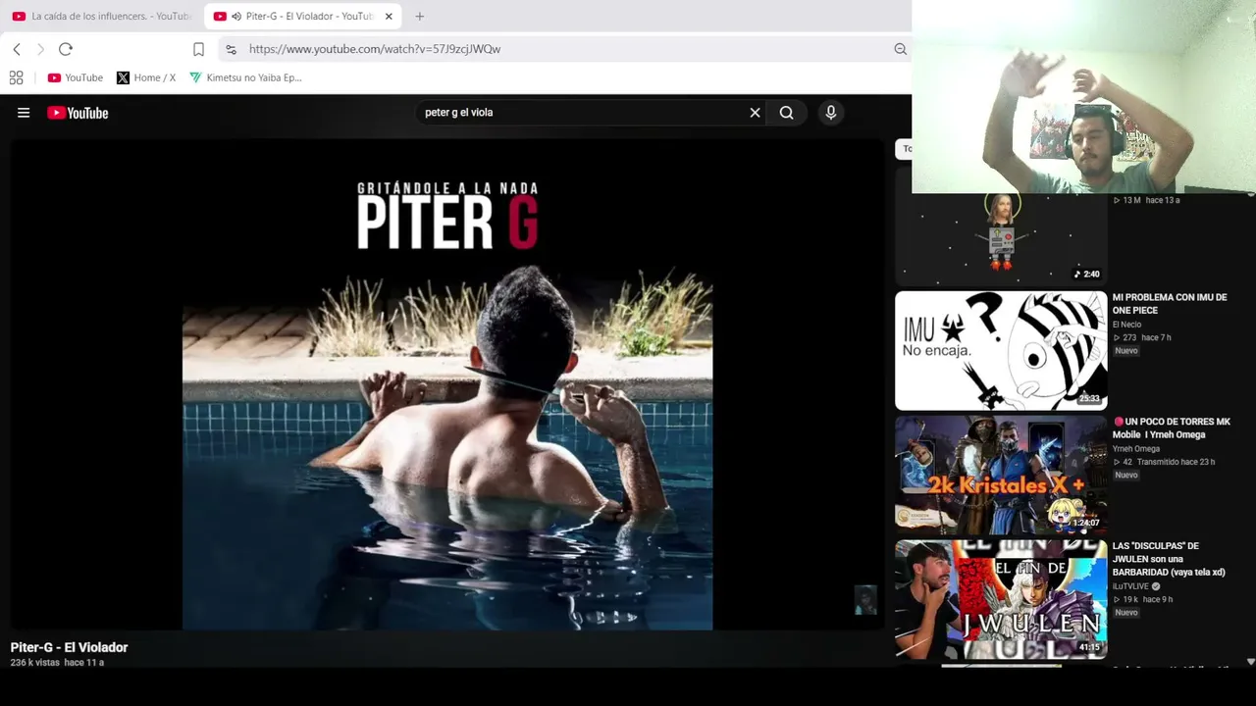
Task: Go back with the browser back arrow
Action: [x=17, y=49]
